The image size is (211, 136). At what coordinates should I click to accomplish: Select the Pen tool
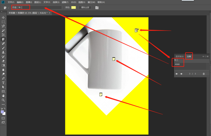(x=3, y=79)
